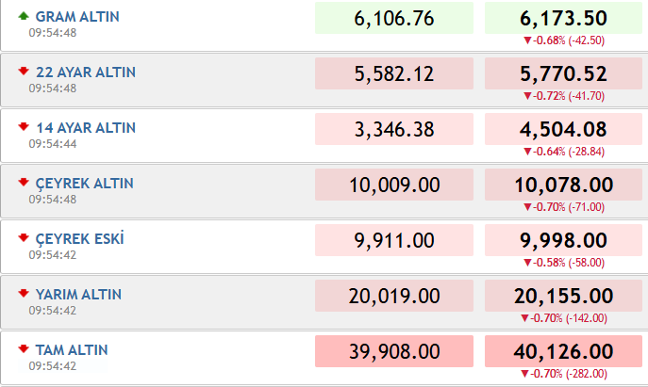Click red down arrow beside TAM ALTIN

(24, 348)
